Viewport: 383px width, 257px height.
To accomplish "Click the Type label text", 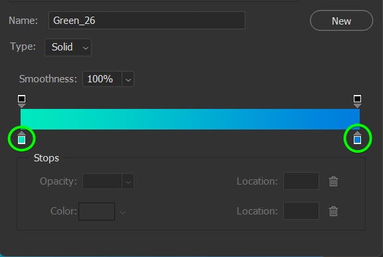I will (x=23, y=46).
